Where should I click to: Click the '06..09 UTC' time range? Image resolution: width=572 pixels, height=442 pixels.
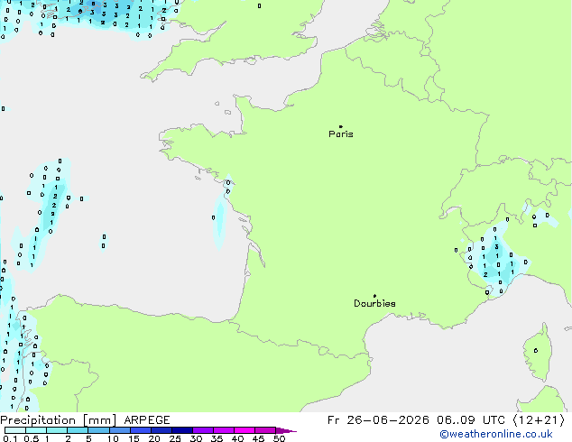[x=471, y=420]
